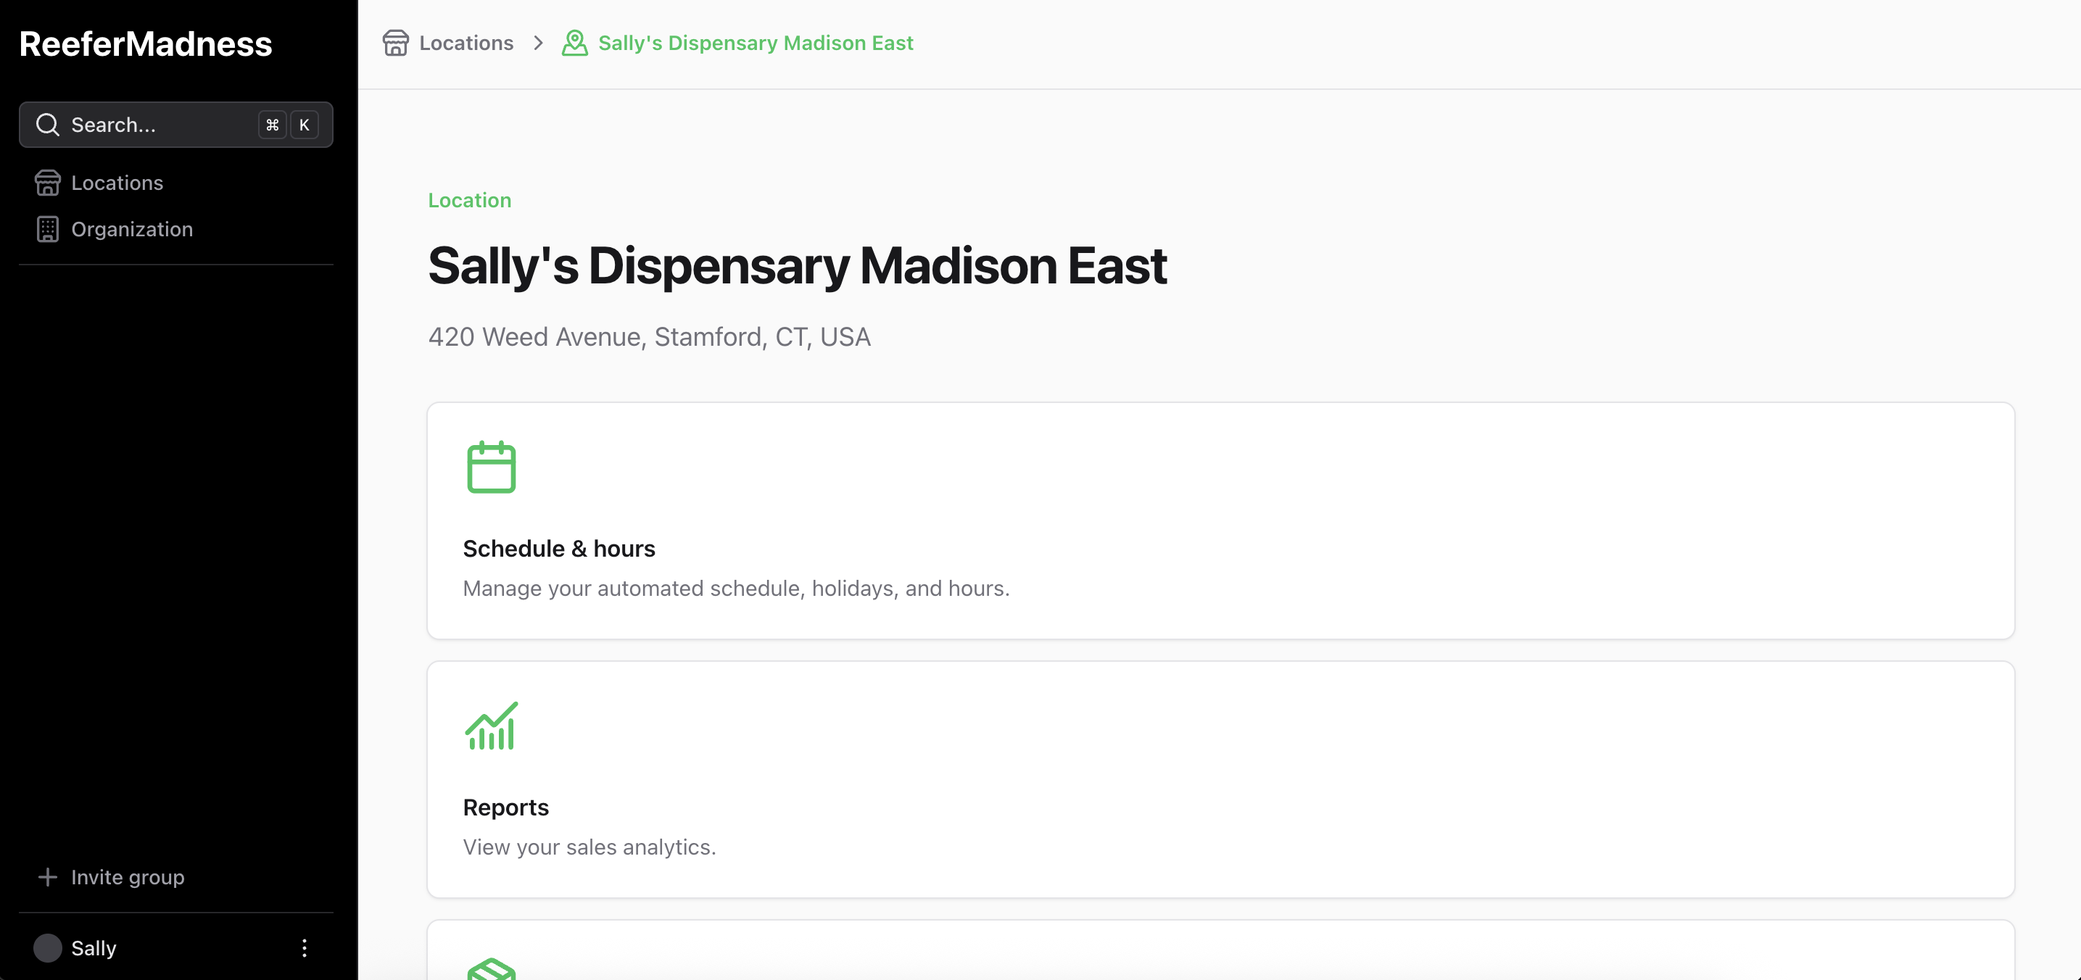Image resolution: width=2081 pixels, height=980 pixels.
Task: Click the green map pin breadcrumb icon
Action: coord(574,43)
